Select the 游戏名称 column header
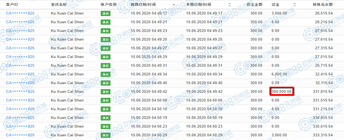 pyautogui.click(x=58, y=5)
